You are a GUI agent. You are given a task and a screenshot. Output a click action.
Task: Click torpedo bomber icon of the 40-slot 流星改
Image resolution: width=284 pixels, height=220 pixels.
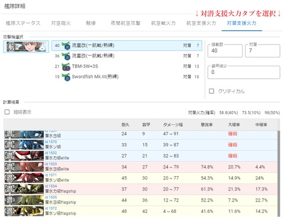click(x=66, y=46)
